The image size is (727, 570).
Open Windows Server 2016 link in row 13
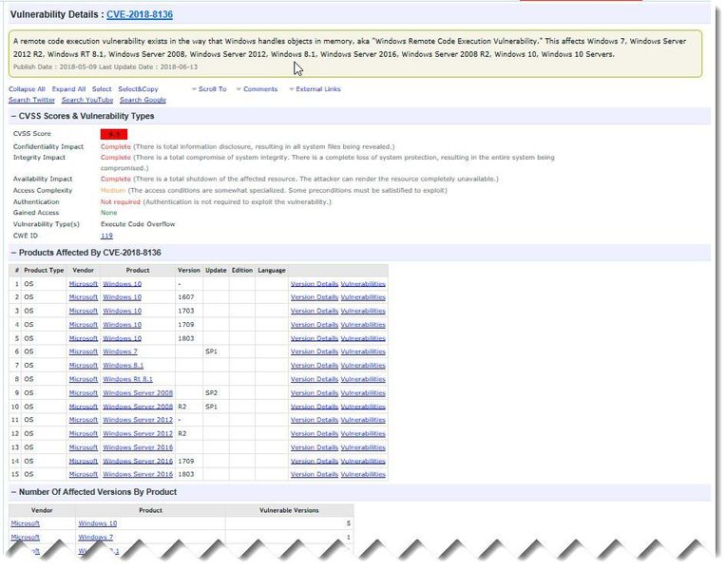click(138, 447)
